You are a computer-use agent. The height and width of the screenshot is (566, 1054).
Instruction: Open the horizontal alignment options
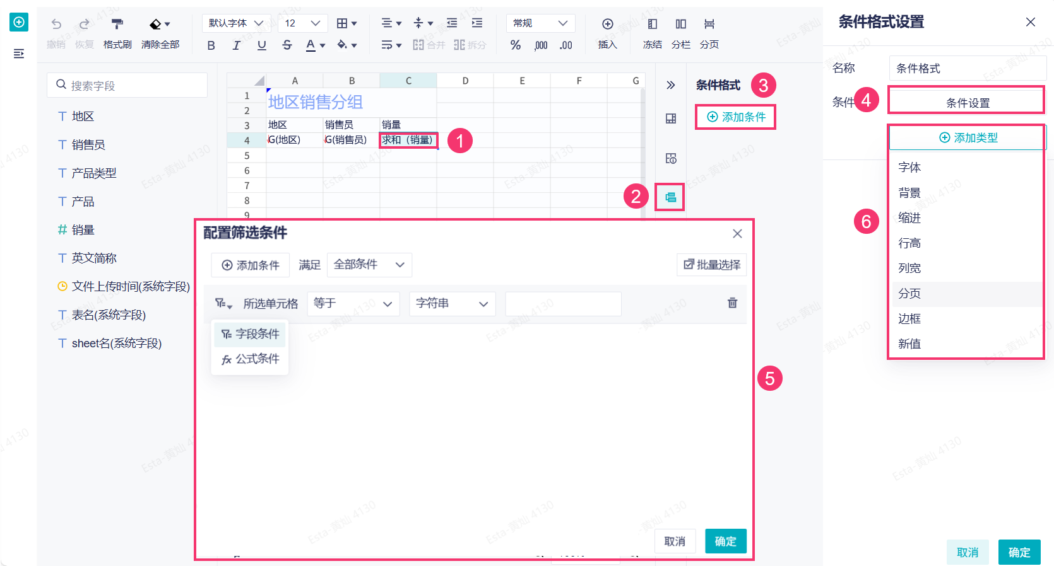click(x=391, y=23)
